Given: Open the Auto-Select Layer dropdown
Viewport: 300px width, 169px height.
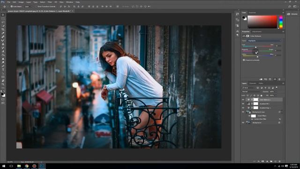Looking at the screenshot, I should 28,7.
